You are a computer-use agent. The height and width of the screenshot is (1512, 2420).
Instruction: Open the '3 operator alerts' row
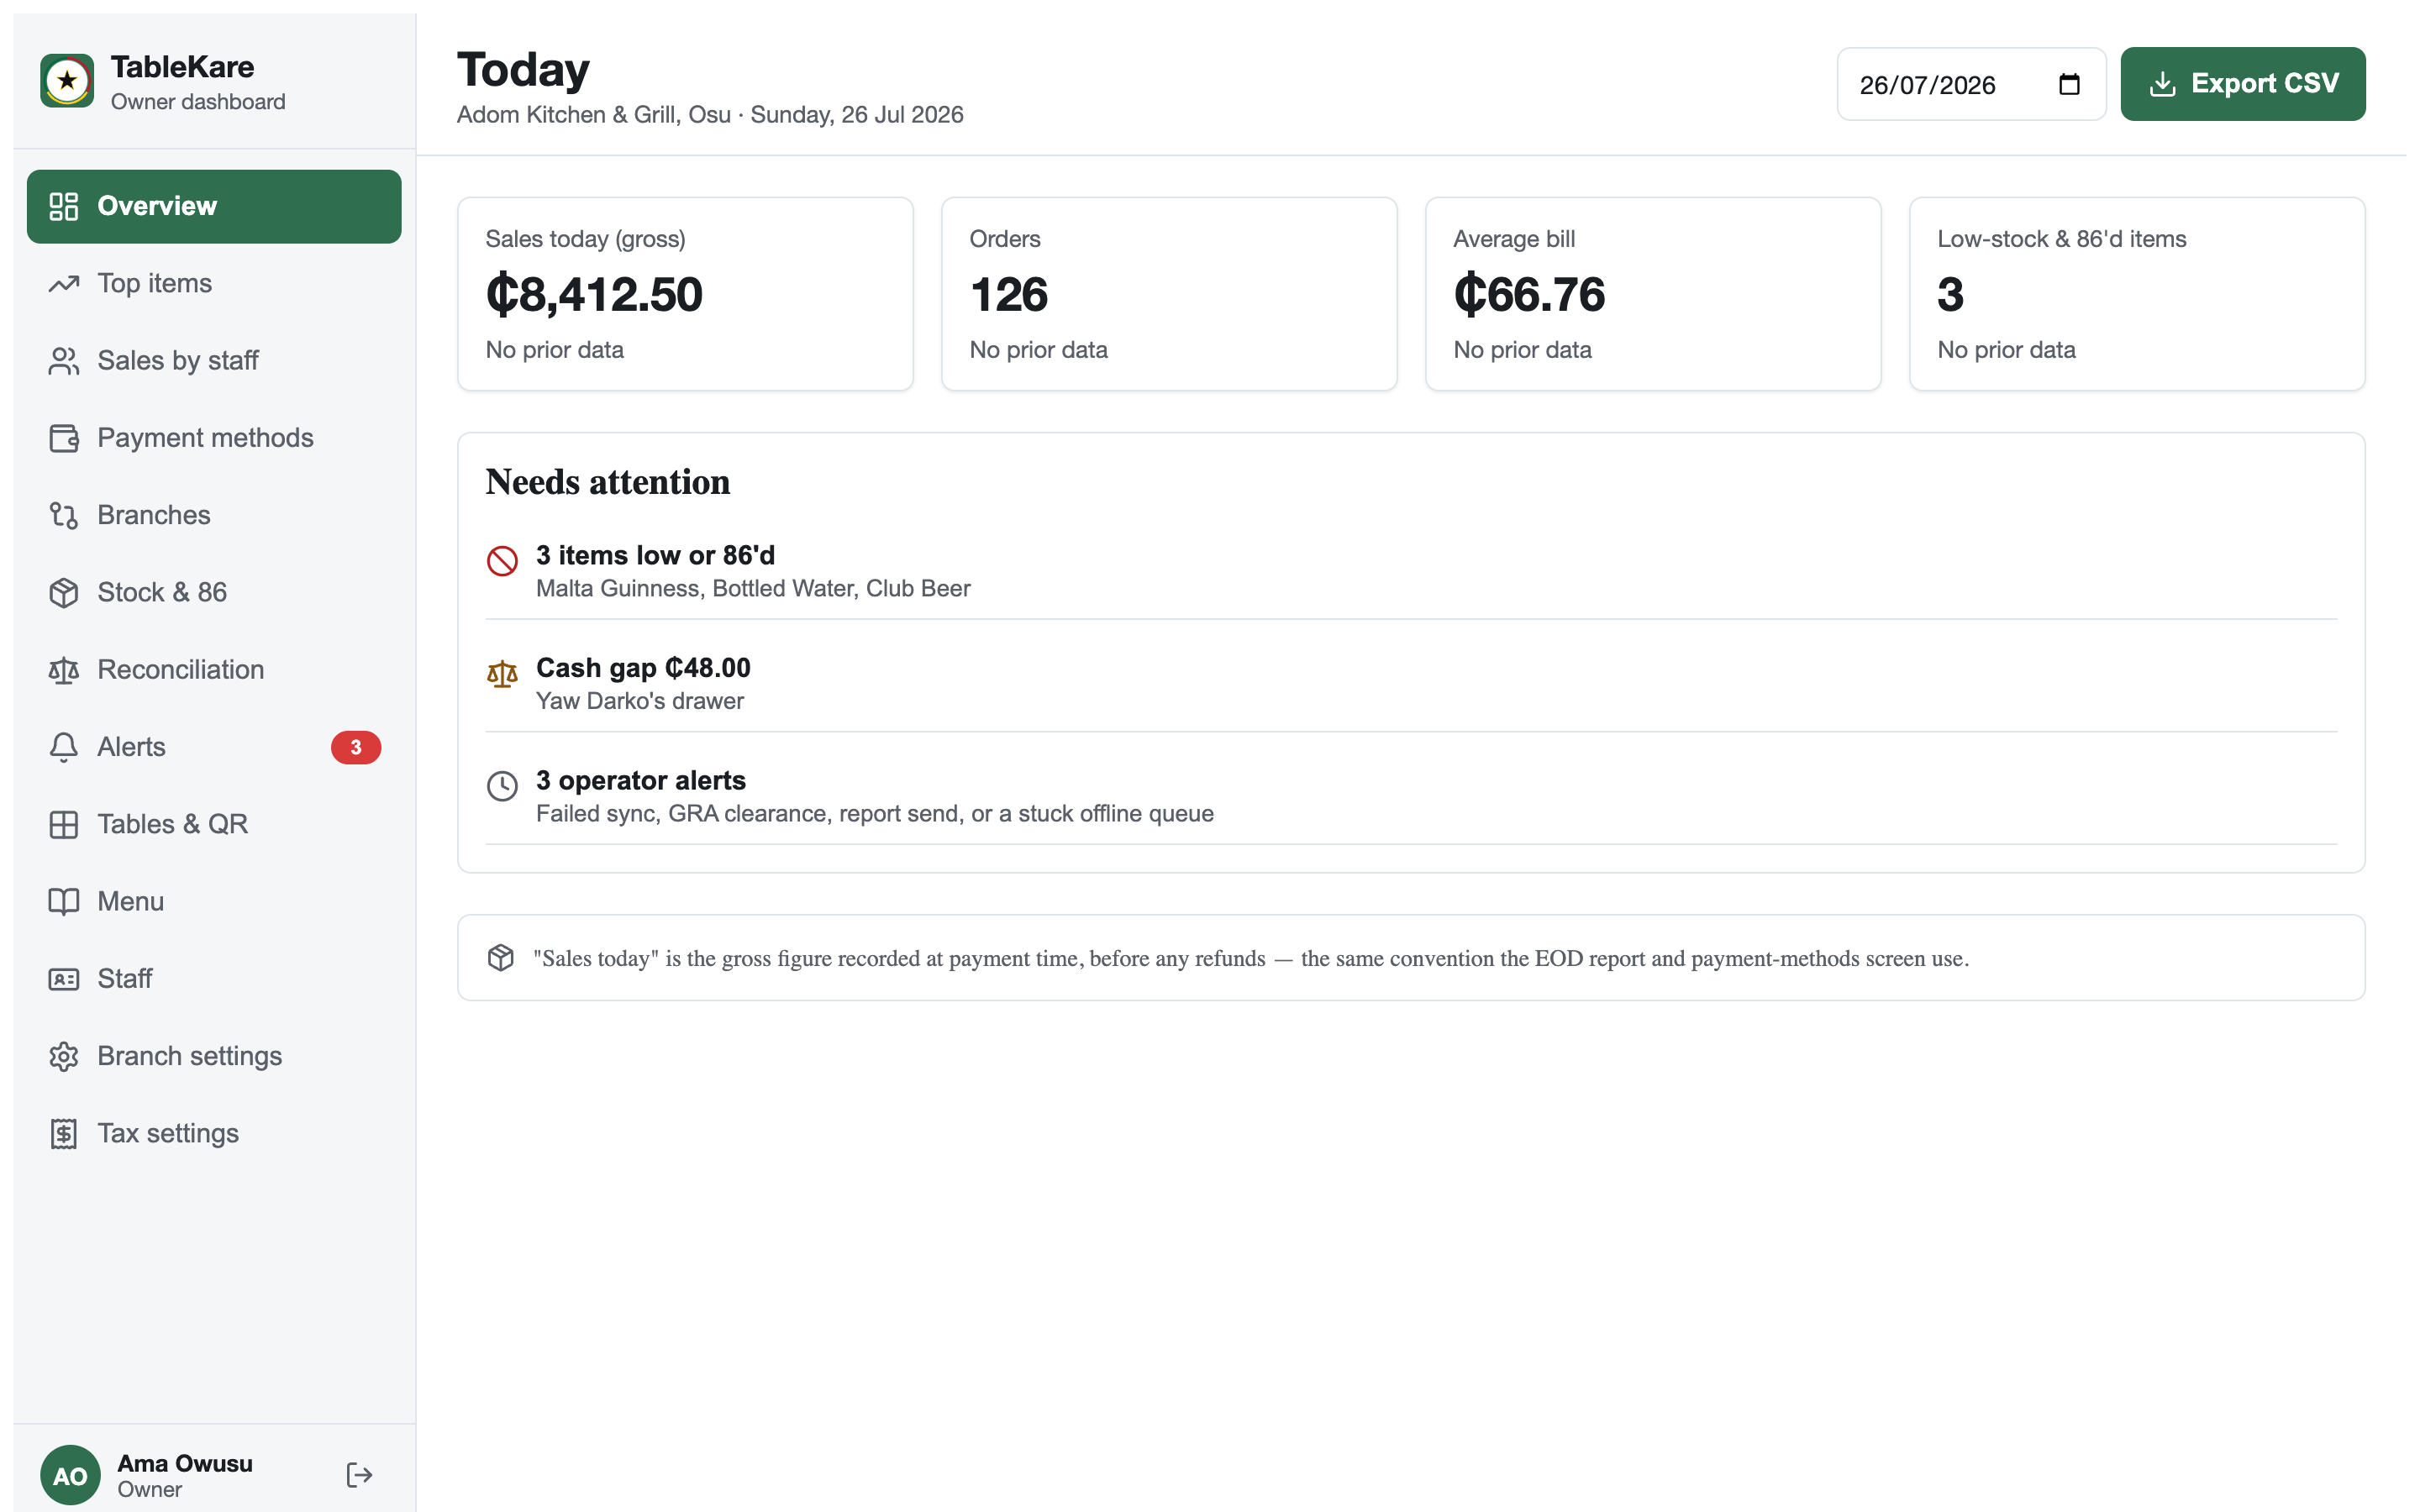[1411, 797]
